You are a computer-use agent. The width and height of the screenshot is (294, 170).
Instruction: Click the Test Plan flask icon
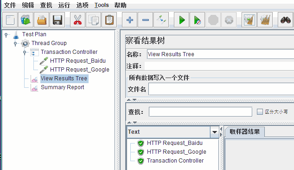[x=16, y=34]
